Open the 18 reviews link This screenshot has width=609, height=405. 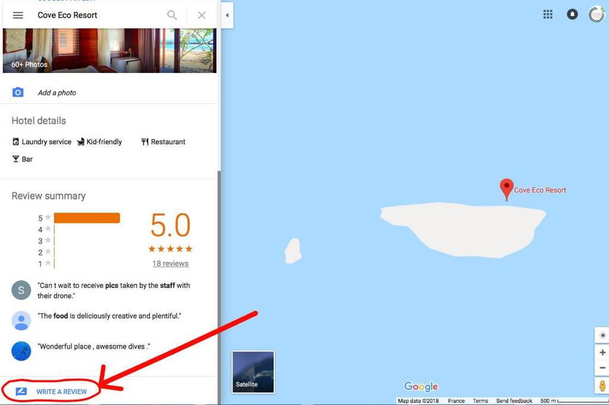point(170,263)
